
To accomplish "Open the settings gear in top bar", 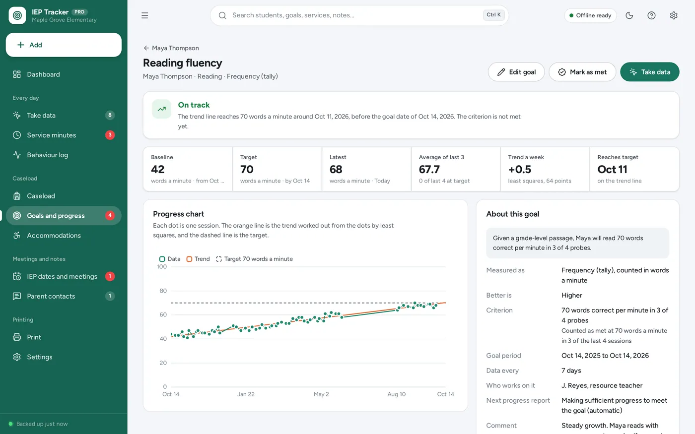I will pyautogui.click(x=674, y=15).
